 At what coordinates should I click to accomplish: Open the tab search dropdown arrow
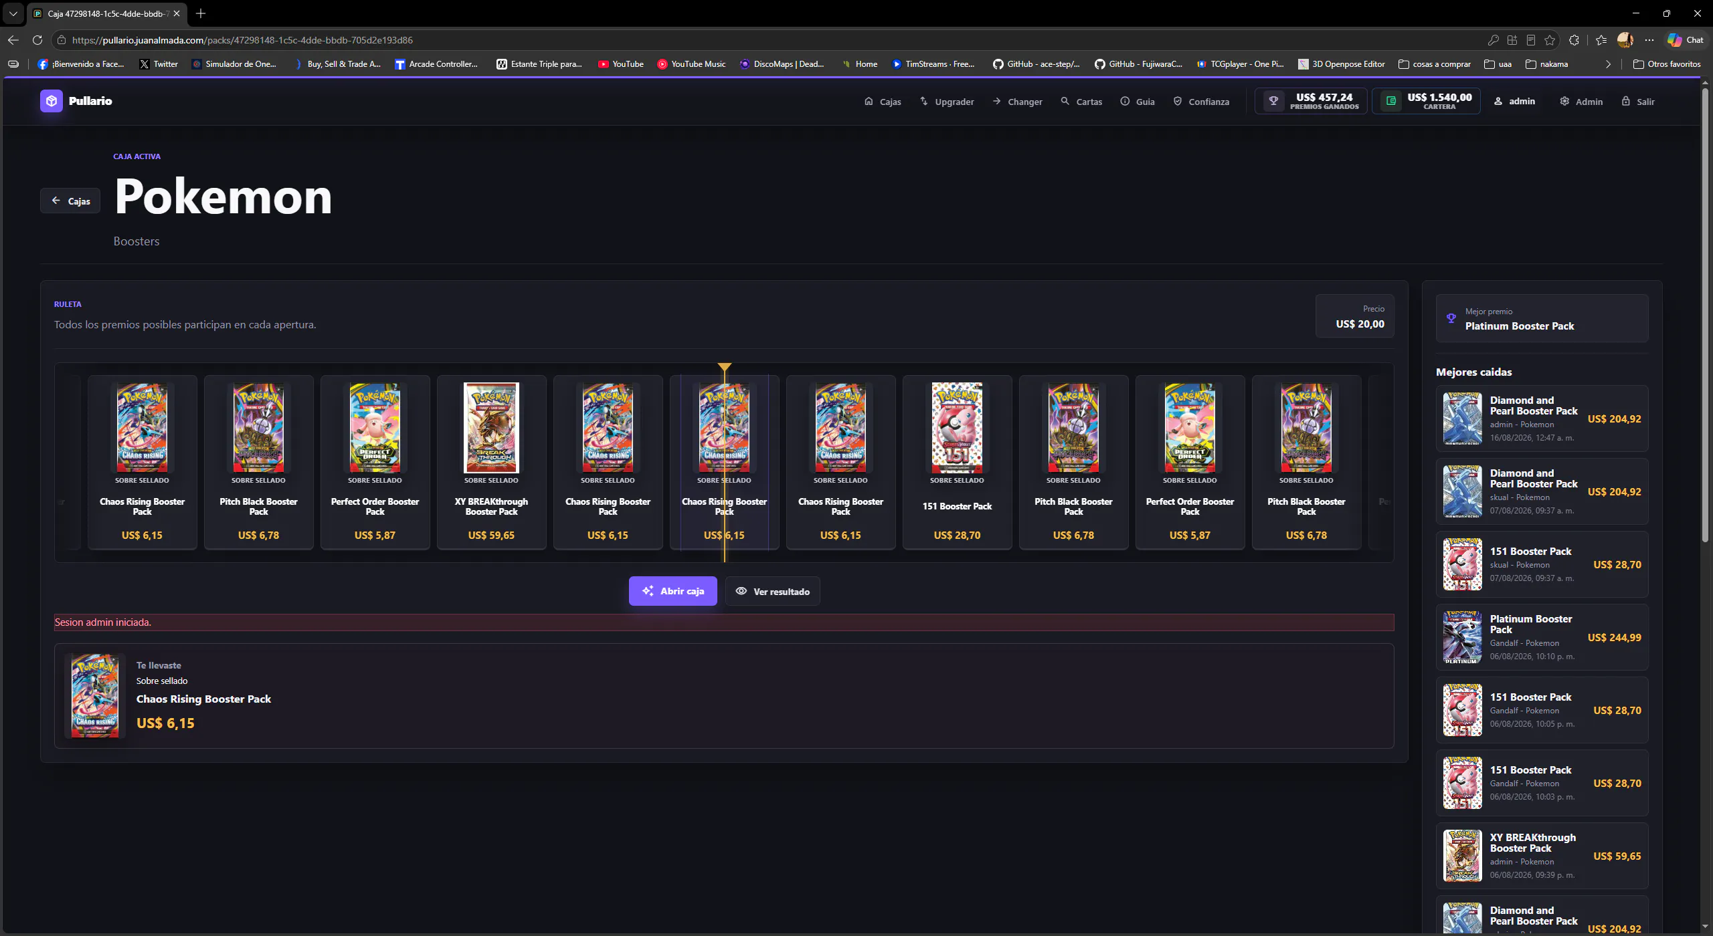click(13, 13)
